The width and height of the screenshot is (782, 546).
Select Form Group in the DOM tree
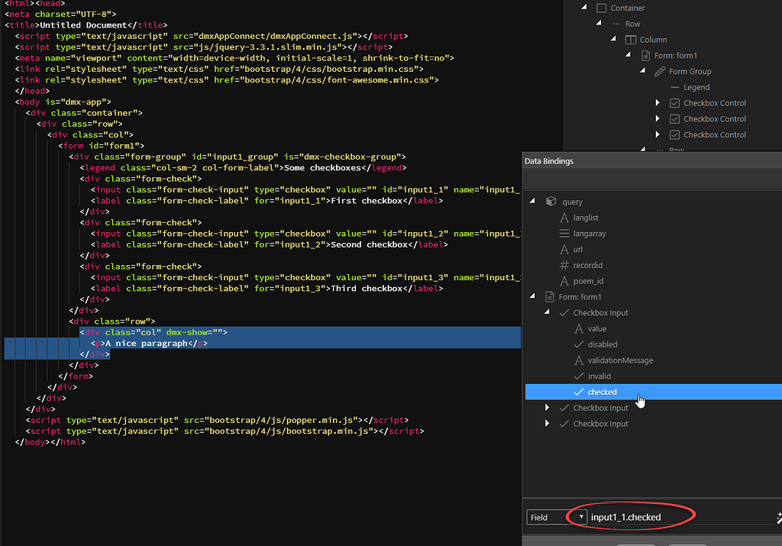tap(690, 71)
